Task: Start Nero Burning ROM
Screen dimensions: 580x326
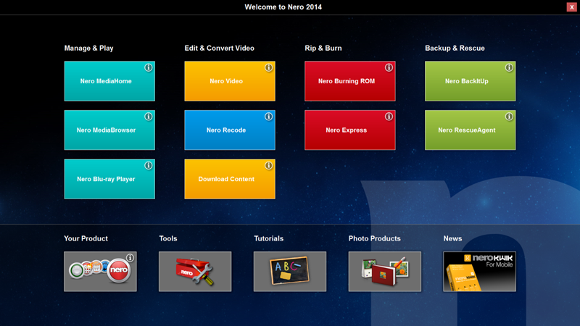Action: point(350,81)
